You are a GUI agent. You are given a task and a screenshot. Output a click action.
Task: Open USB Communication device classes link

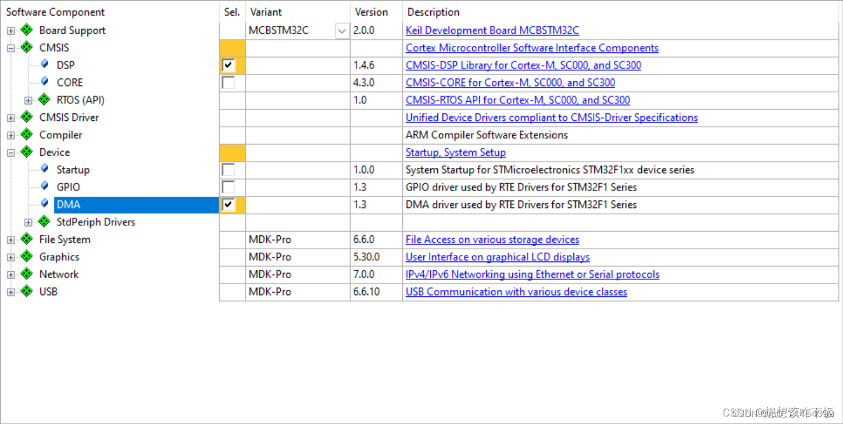point(516,292)
